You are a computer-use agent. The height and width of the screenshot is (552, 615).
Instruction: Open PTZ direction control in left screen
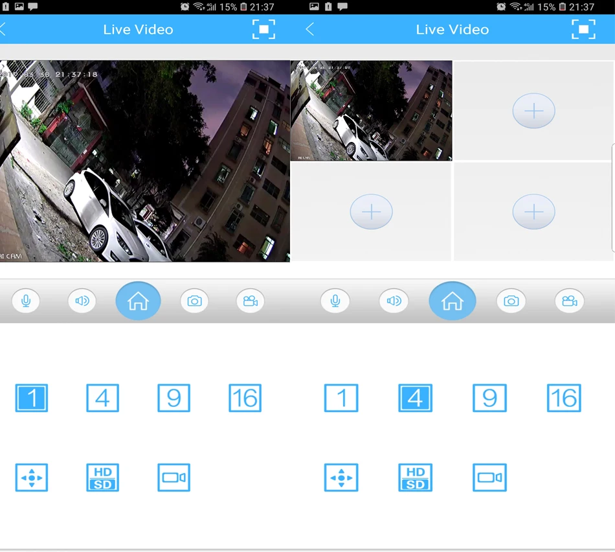(x=31, y=477)
